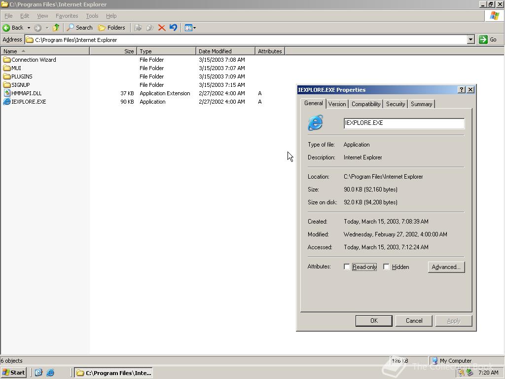505x379 pixels.
Task: Select the IEXPLORE.EXE file icon in list
Action: point(7,102)
